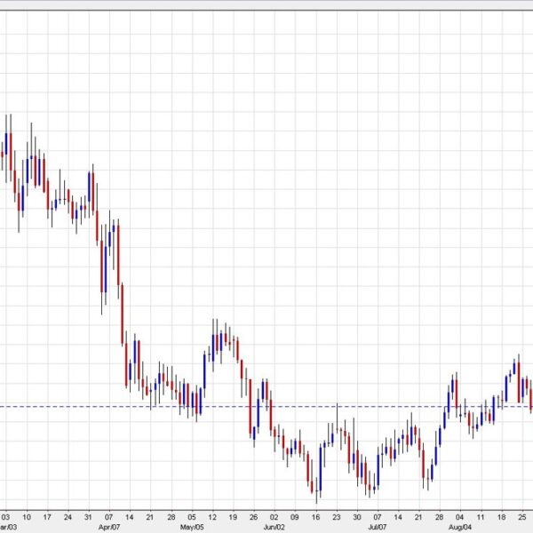Click the Apr/07 month label on time axis
The width and height of the screenshot is (533, 533).
(108, 526)
